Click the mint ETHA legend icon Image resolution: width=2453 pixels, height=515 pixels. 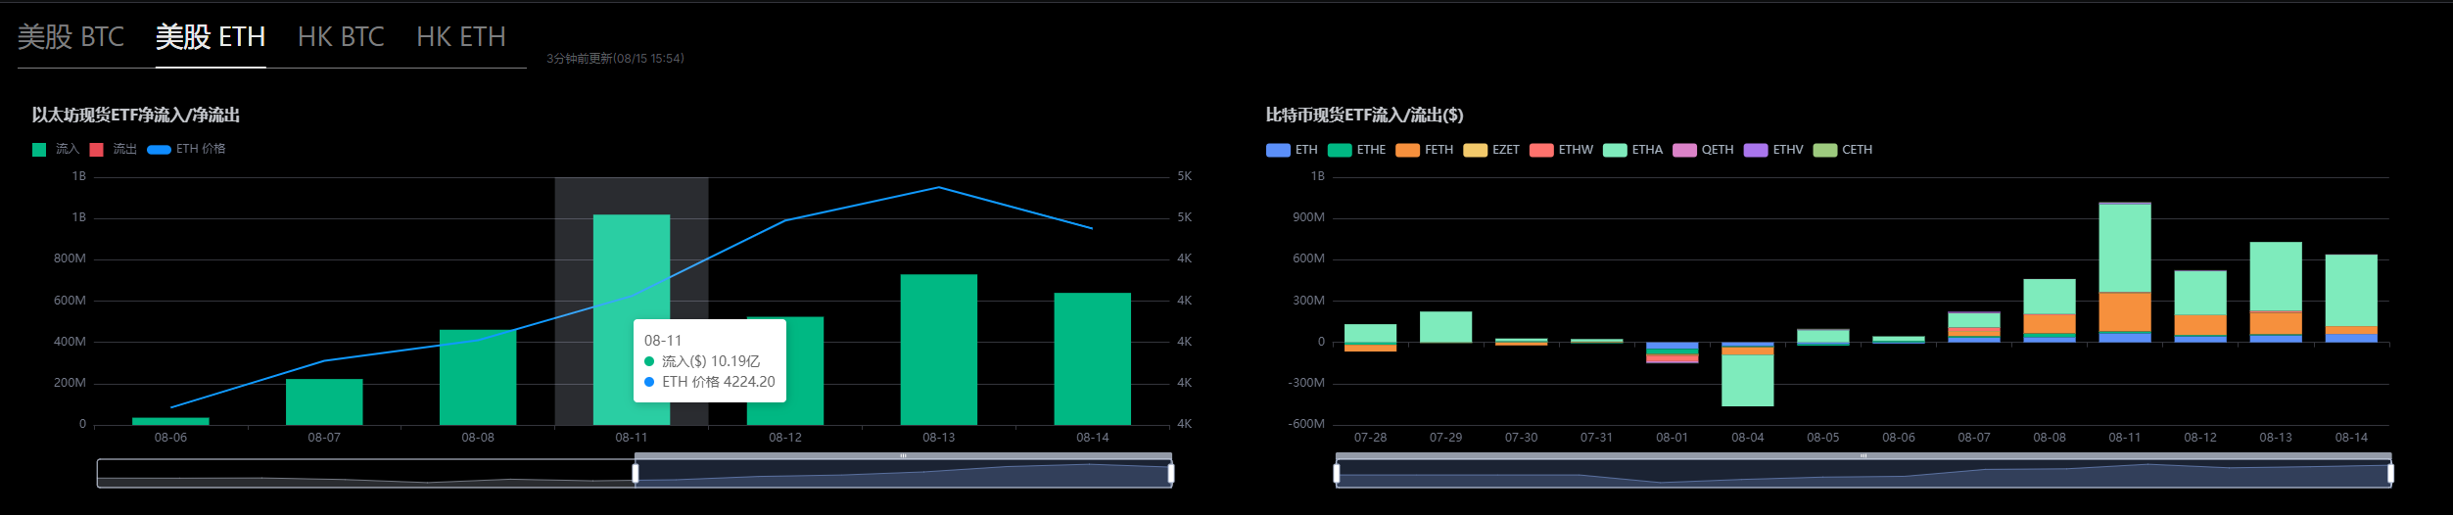coord(1615,151)
